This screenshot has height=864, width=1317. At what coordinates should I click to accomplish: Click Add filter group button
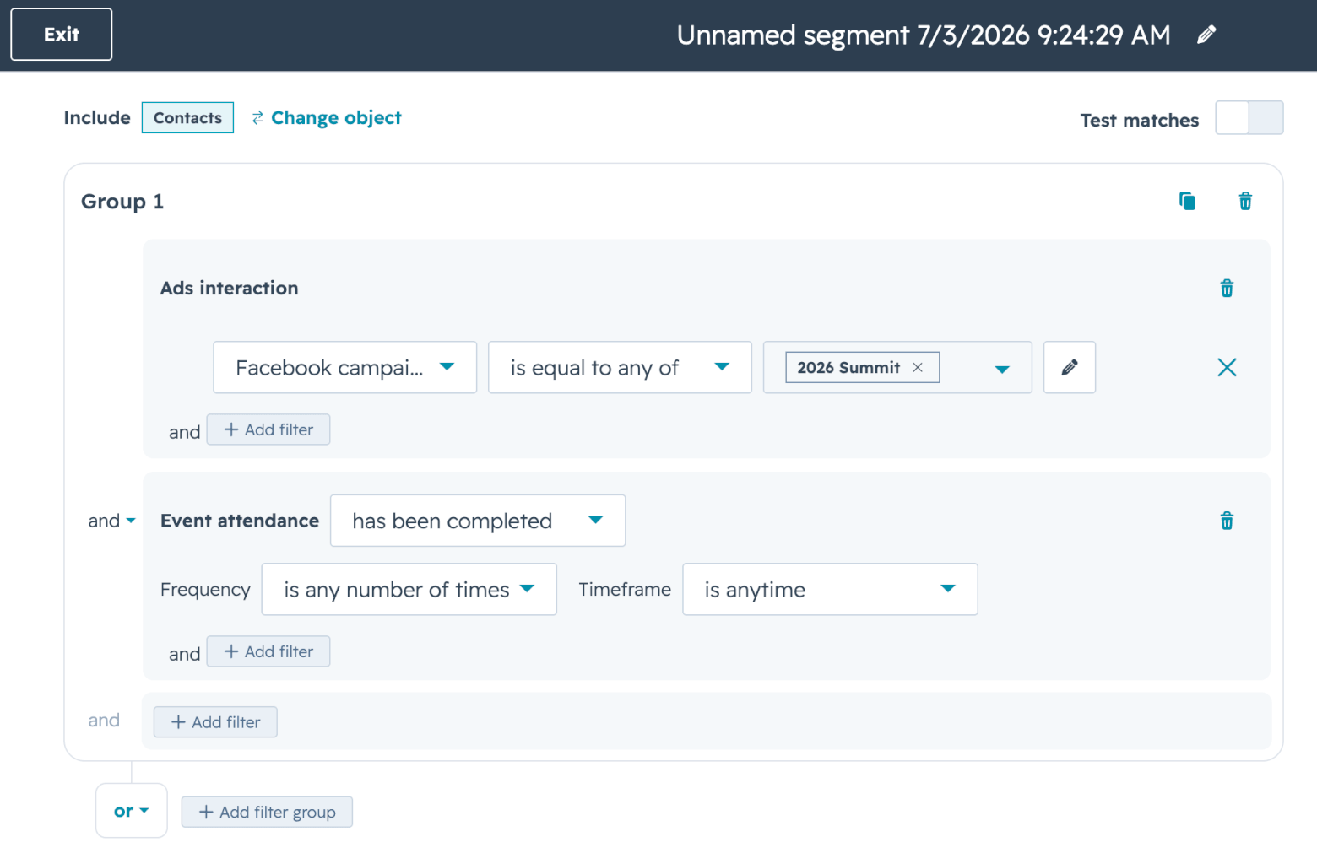tap(267, 812)
